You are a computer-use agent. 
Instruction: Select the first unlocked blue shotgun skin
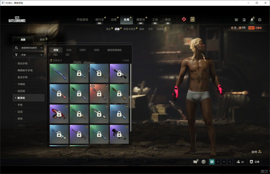coord(59,73)
